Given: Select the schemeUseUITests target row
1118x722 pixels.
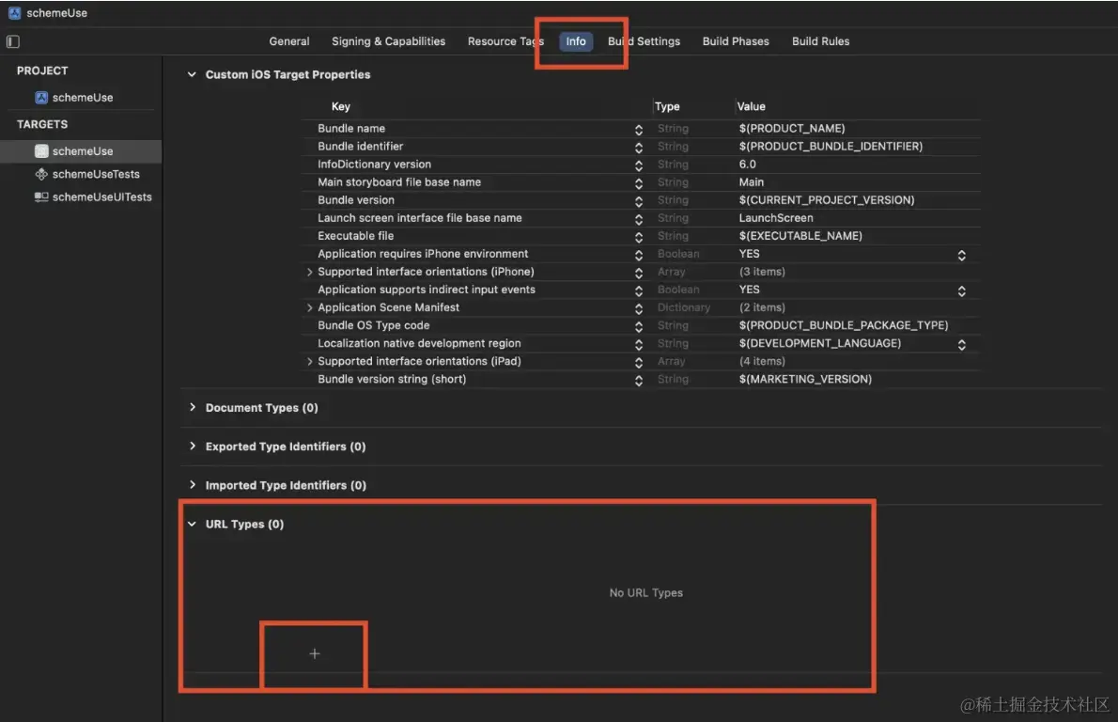Looking at the screenshot, I should 82,196.
